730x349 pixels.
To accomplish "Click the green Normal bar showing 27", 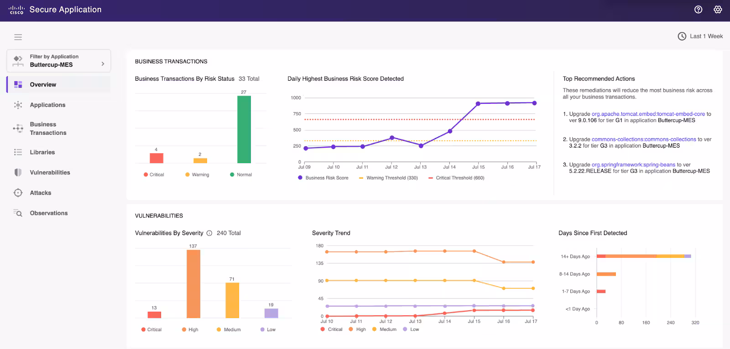I will (x=244, y=129).
